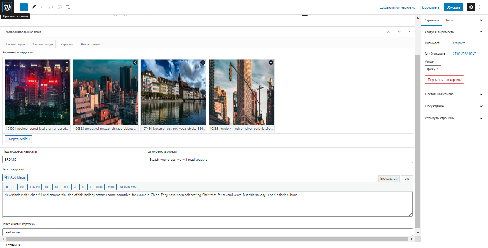Switch to the Вторая секция tab

coord(90,44)
